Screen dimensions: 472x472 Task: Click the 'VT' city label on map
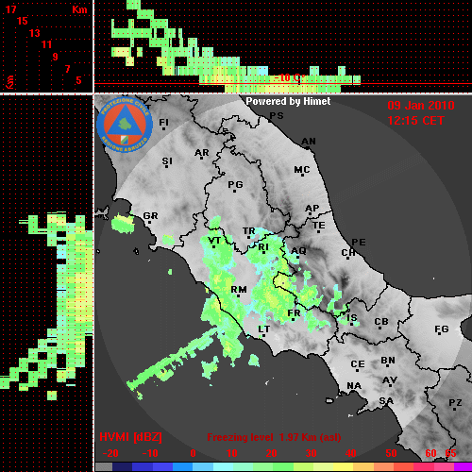point(214,241)
